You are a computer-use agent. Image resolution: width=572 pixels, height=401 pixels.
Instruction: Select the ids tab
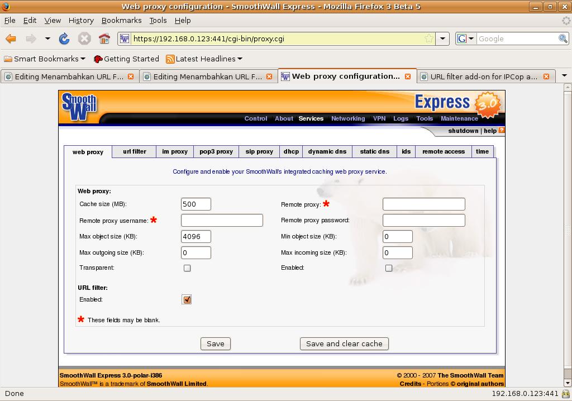406,151
